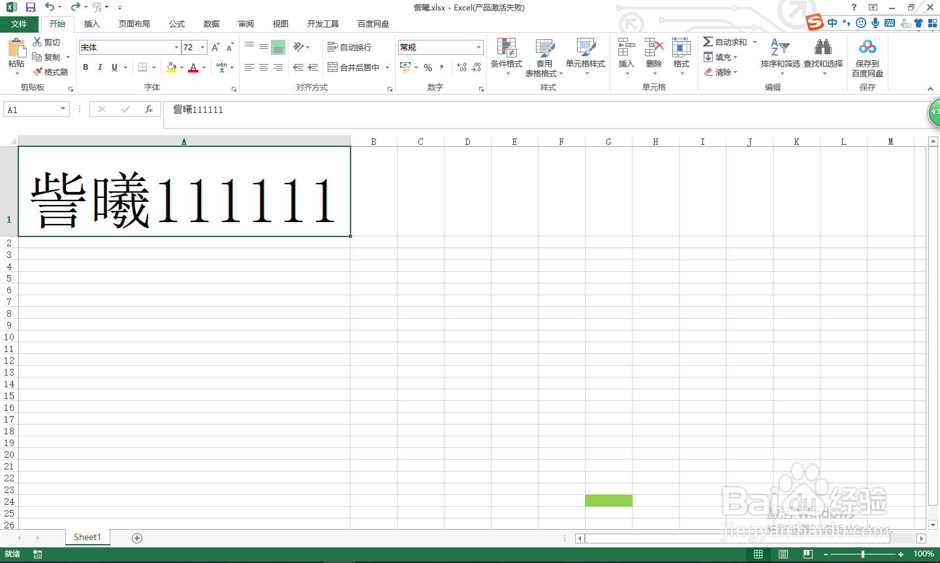This screenshot has width=940, height=563.
Task: Decrease the font size
Action: (x=230, y=47)
